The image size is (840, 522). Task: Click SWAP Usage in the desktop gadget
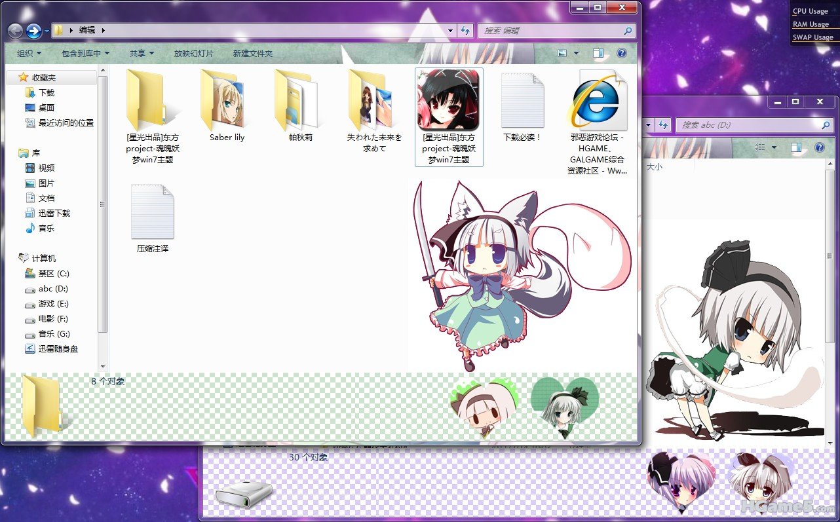pos(813,37)
